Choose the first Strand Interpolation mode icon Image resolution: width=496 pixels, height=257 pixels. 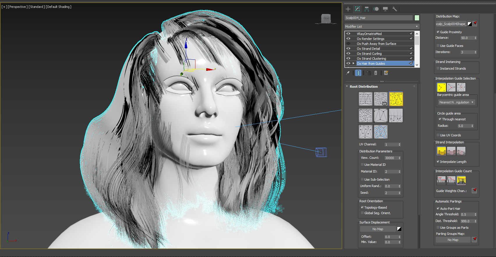[441, 151]
